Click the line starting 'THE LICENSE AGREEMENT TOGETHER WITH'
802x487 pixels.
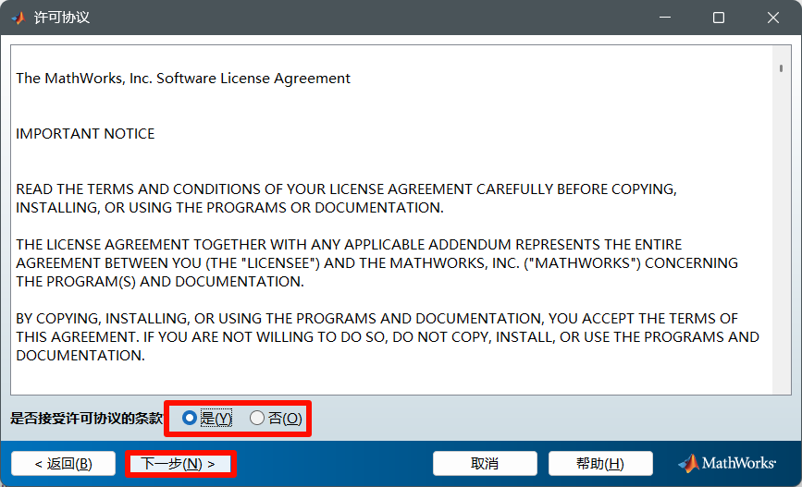349,244
